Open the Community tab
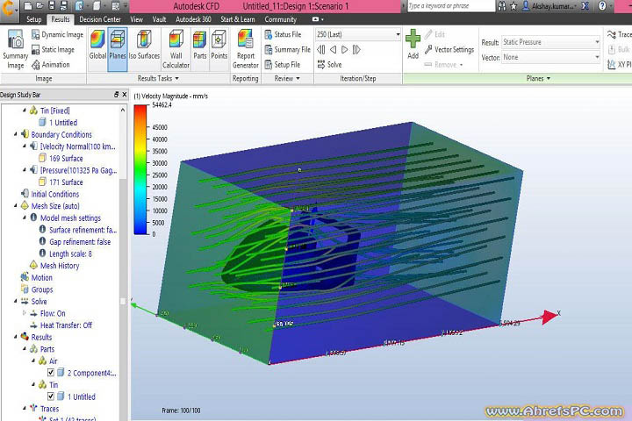Image resolution: width=632 pixels, height=421 pixels. click(x=280, y=19)
